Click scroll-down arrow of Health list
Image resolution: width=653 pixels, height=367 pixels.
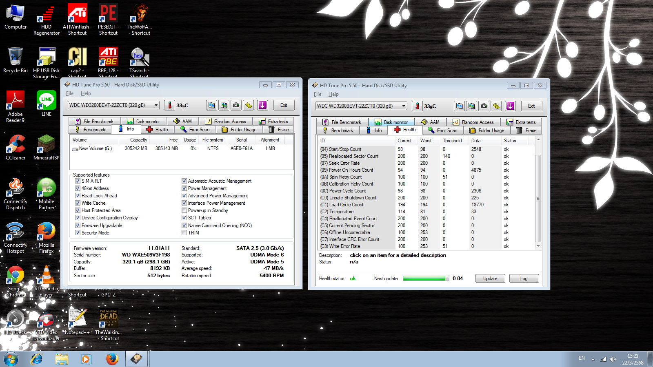(x=538, y=246)
